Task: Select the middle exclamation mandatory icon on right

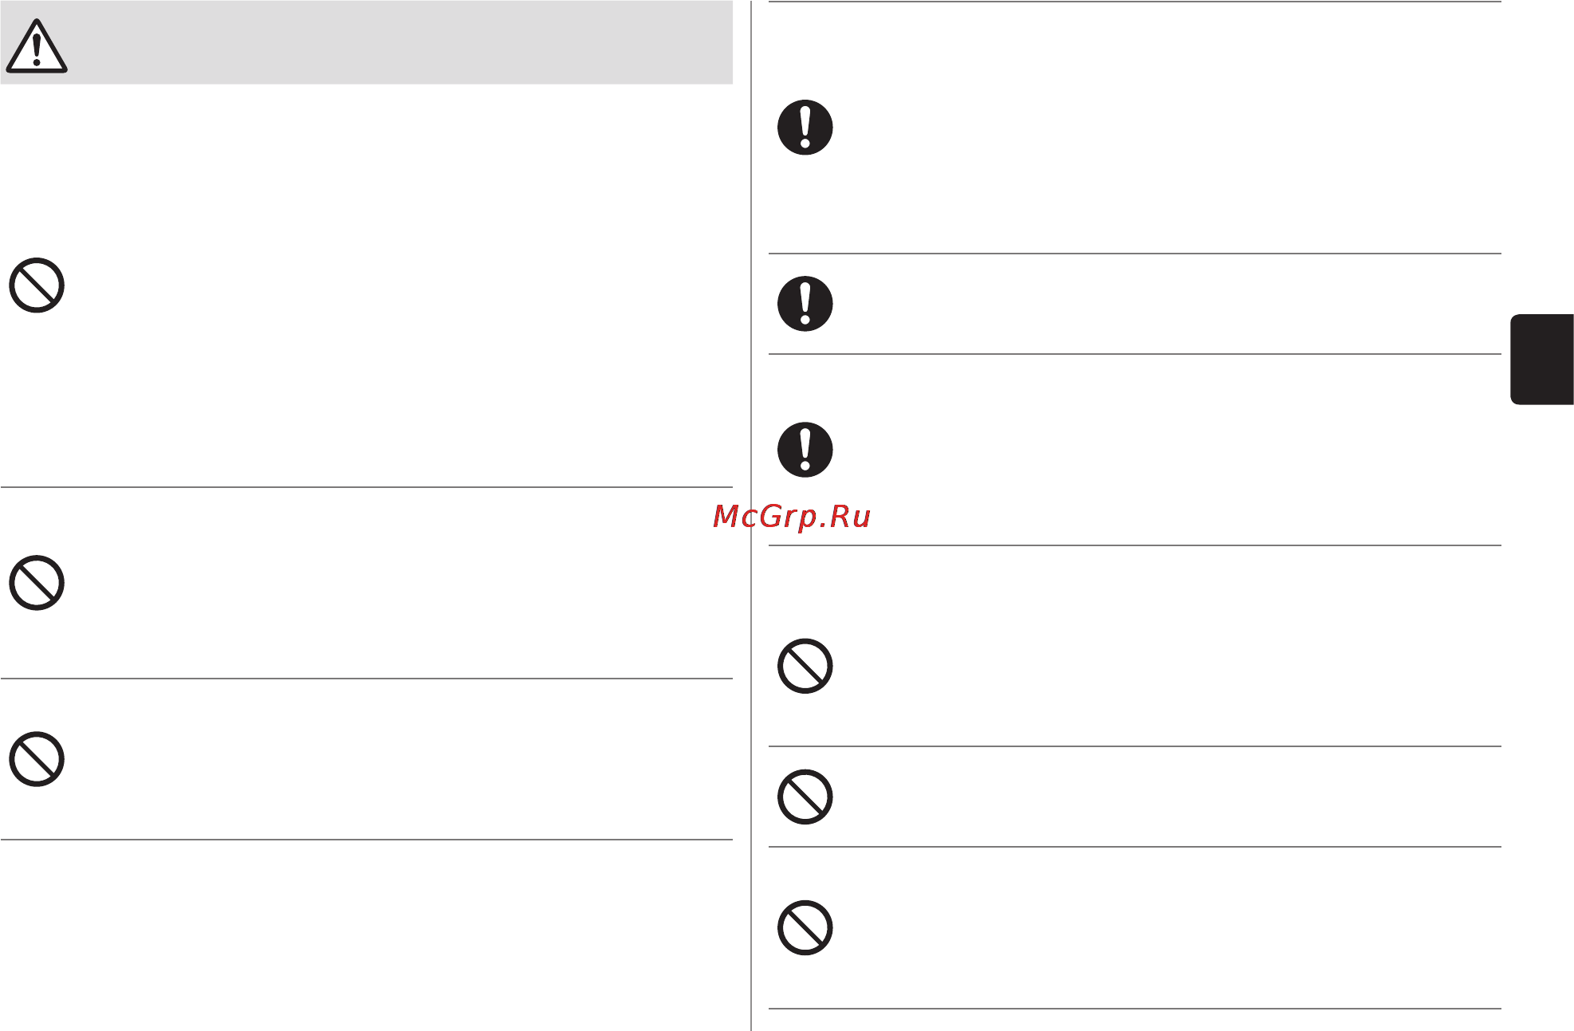Action: coord(805,304)
